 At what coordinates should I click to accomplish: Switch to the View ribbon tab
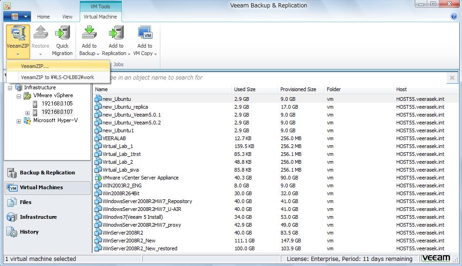click(67, 17)
